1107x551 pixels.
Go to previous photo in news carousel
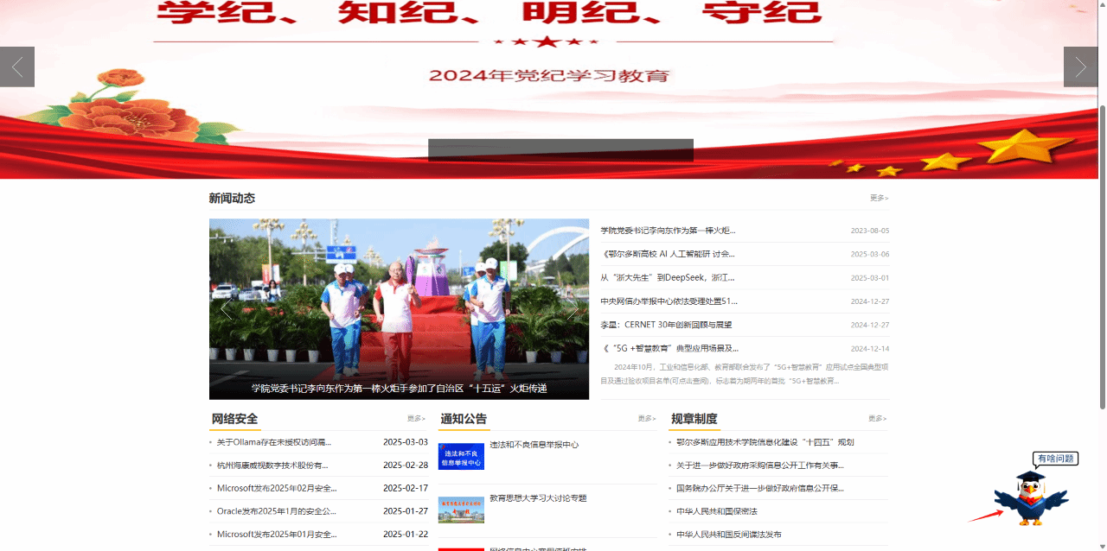pyautogui.click(x=226, y=309)
